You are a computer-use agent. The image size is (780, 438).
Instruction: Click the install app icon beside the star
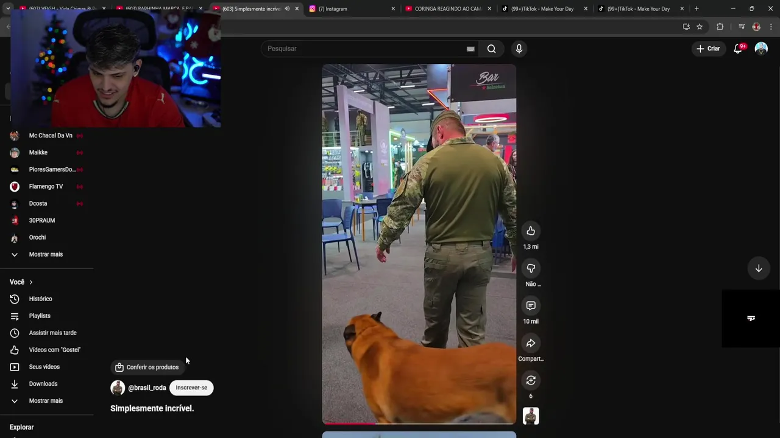point(686,27)
